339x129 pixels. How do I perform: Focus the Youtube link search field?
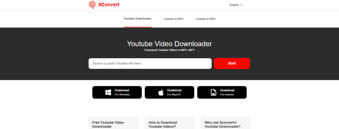(150, 63)
